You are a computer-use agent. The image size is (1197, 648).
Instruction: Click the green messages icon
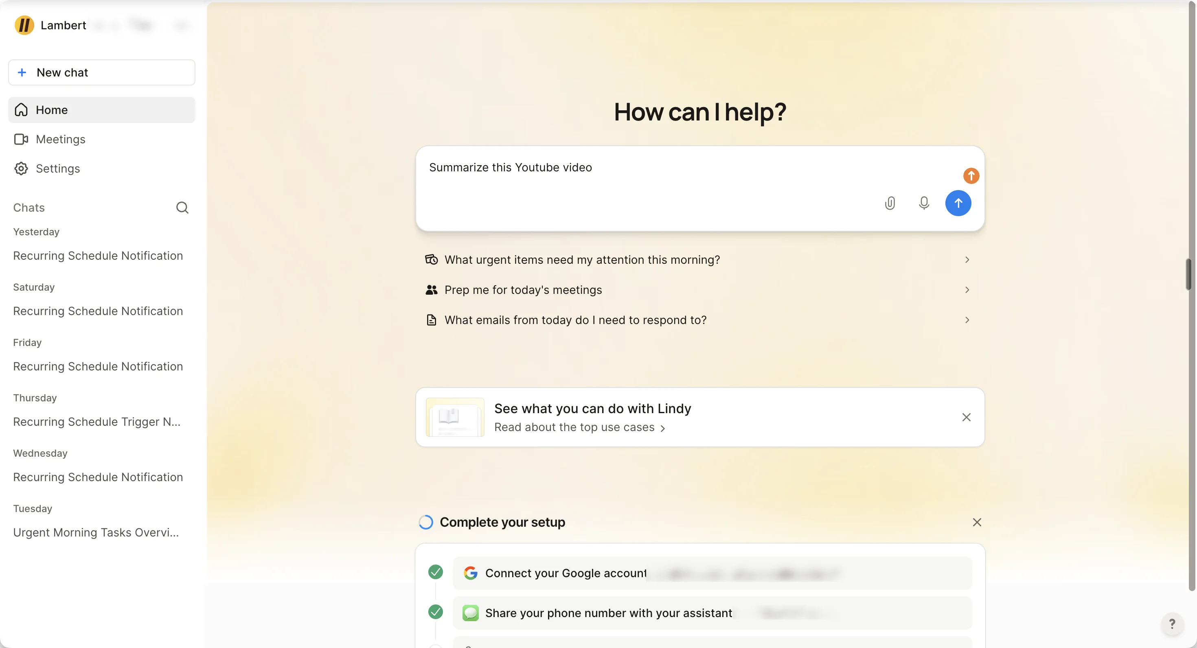coord(471,614)
